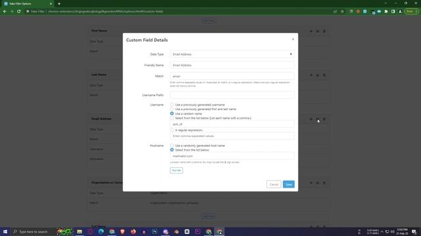Click the delete icon on Email Address card
This screenshot has width=421, height=236.
coord(324,119)
